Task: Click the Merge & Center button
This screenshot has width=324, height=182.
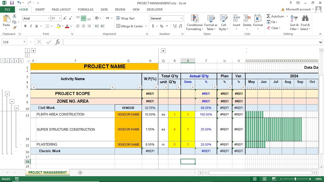Action: (x=130, y=26)
